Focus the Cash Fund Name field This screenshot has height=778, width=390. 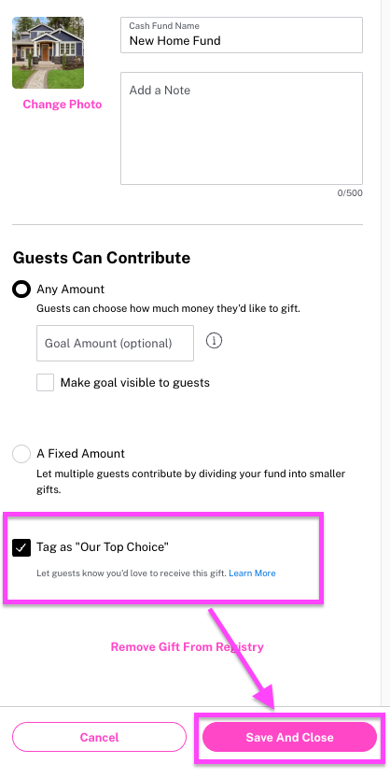tap(242, 35)
